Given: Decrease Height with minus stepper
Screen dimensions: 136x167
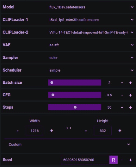Looking at the screenshot, I should coord(86,131).
